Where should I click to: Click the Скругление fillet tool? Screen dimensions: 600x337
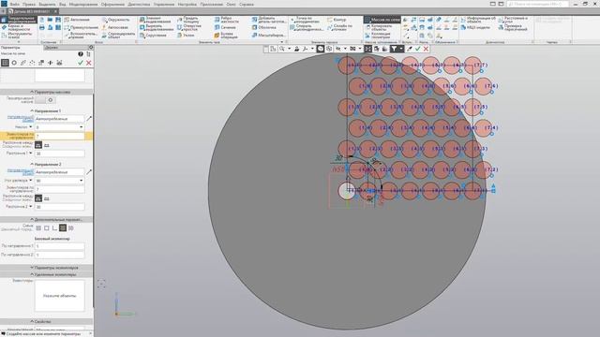click(153, 36)
